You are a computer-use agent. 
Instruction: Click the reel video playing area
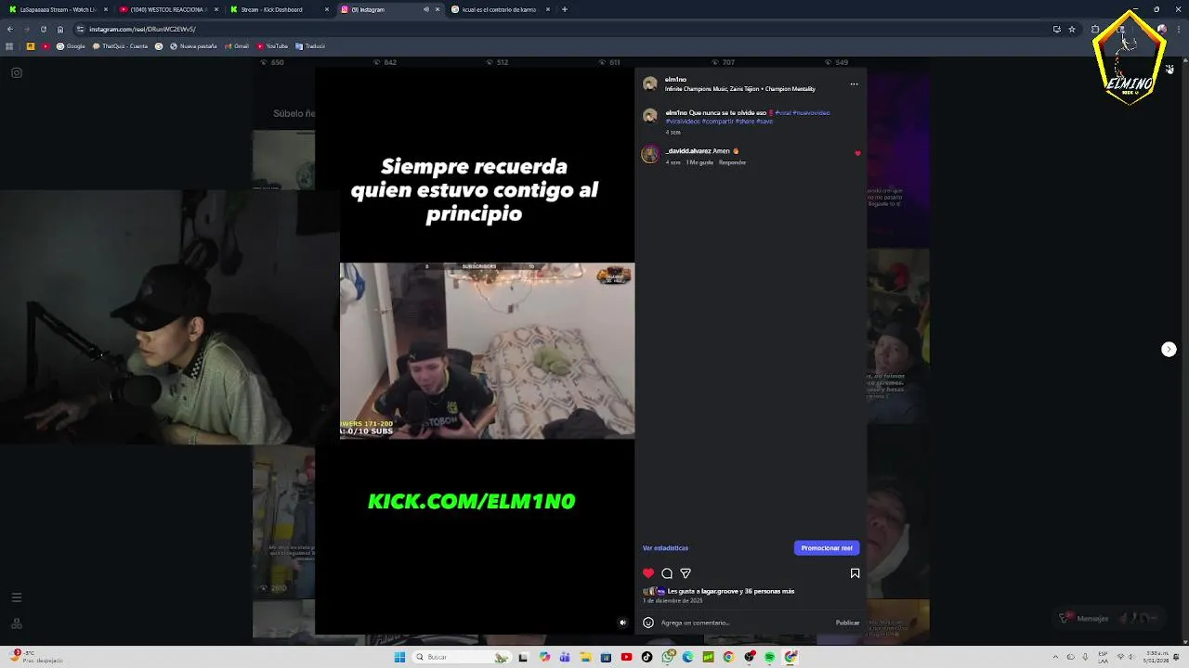475,351
